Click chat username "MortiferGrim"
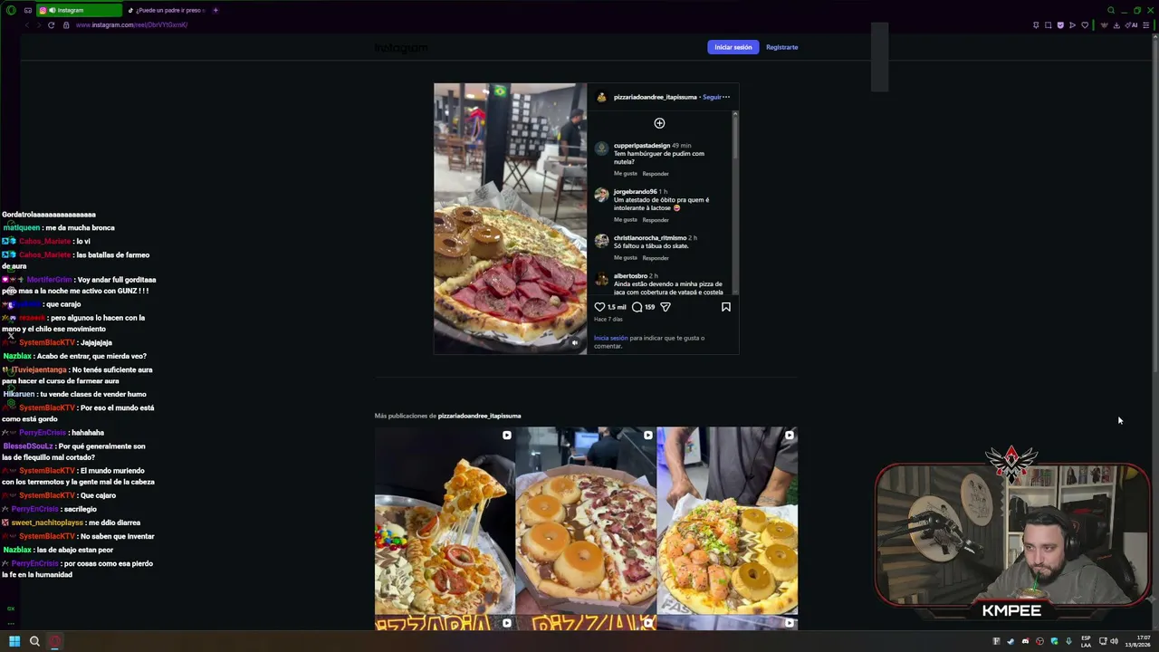The image size is (1159, 652). pos(49,280)
